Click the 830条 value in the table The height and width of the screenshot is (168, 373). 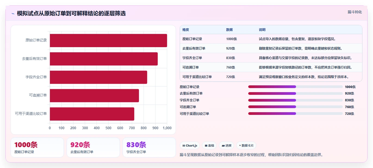click(231, 58)
